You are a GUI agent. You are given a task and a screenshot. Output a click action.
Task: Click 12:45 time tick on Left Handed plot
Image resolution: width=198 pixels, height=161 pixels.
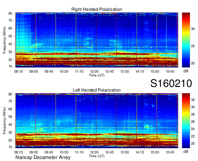pos(109,152)
